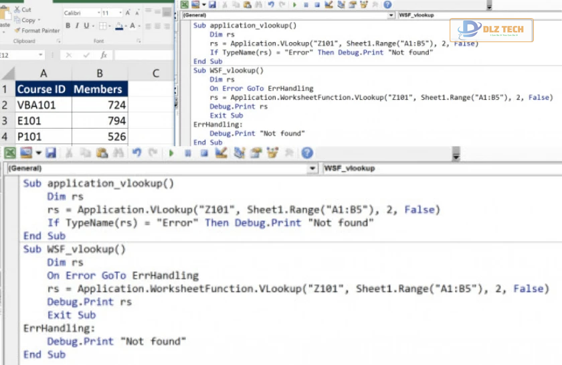Click Copy icon in lower VBA toolbar
562x365 pixels.
coord(86,153)
